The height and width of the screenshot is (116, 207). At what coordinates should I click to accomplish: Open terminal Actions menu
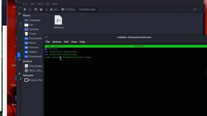click(x=57, y=42)
